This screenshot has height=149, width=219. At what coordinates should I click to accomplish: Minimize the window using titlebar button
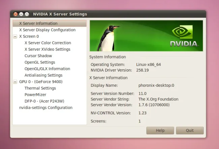pyautogui.click(x=21, y=14)
